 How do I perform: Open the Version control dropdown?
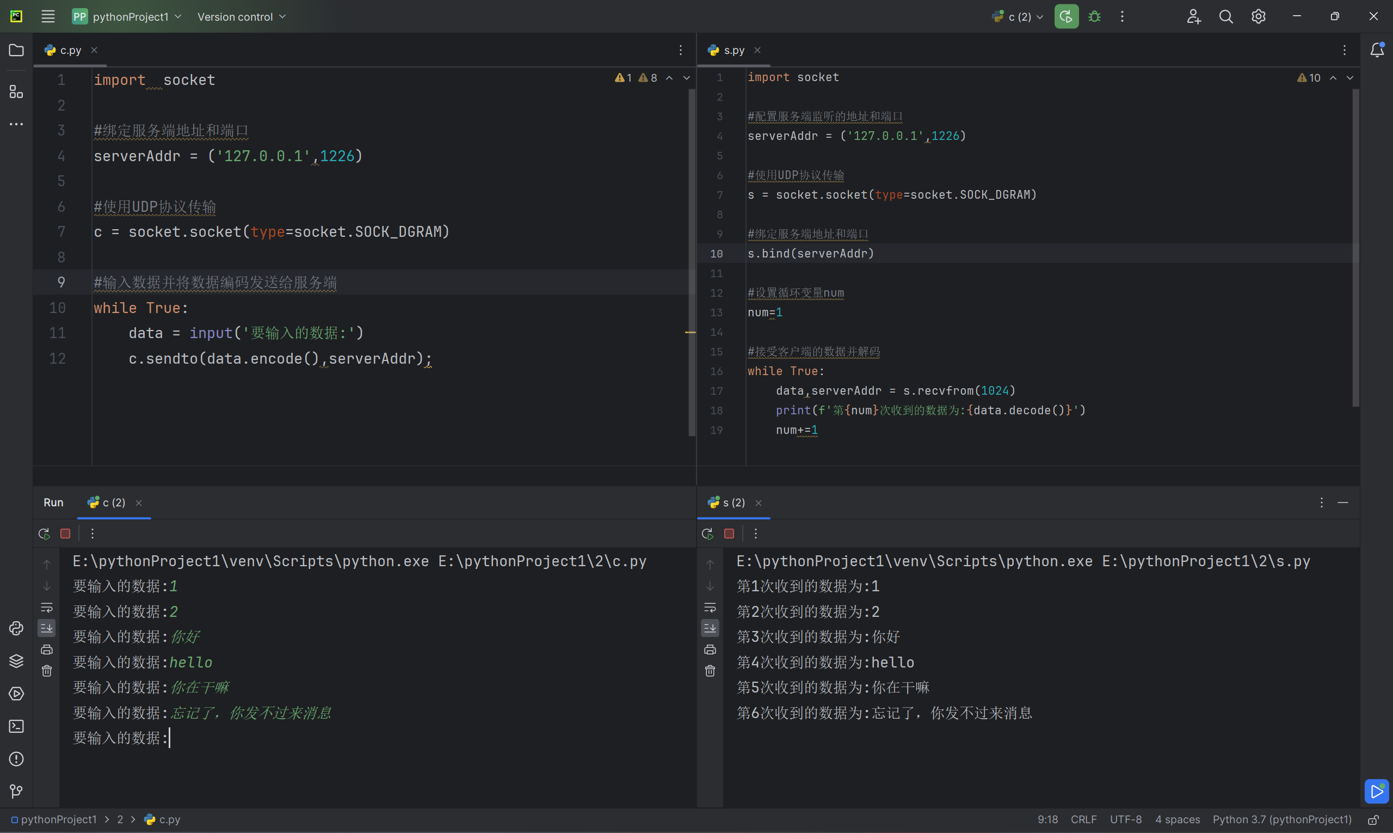click(x=241, y=17)
